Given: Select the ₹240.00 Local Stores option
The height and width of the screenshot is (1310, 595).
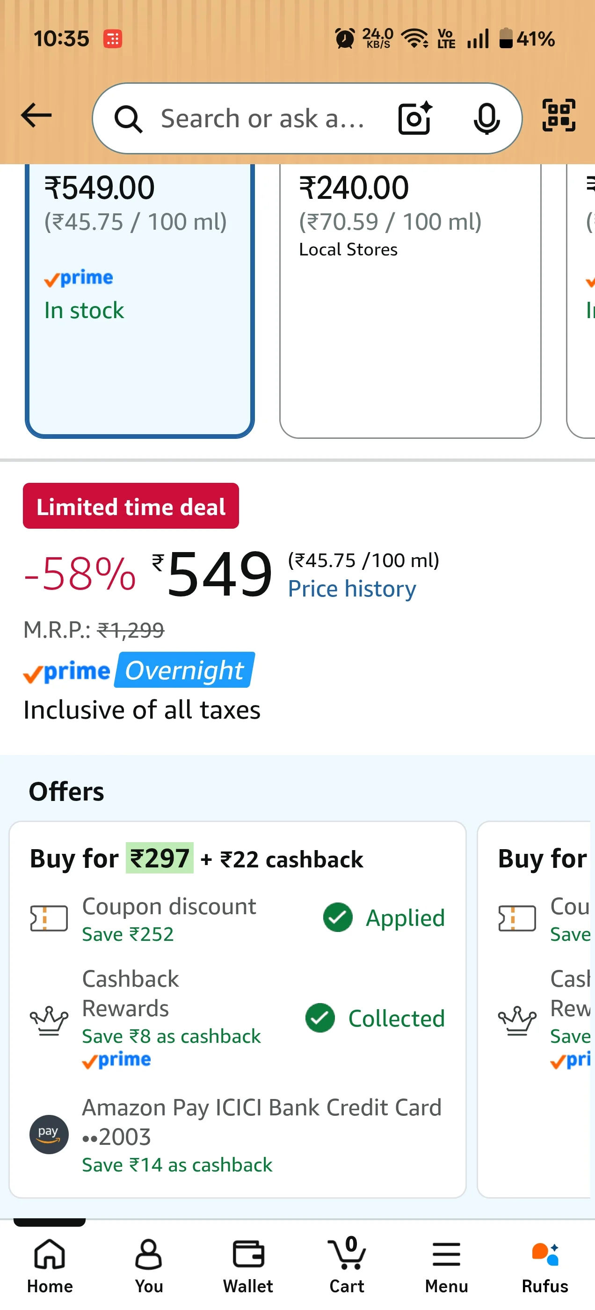Looking at the screenshot, I should pos(410,300).
